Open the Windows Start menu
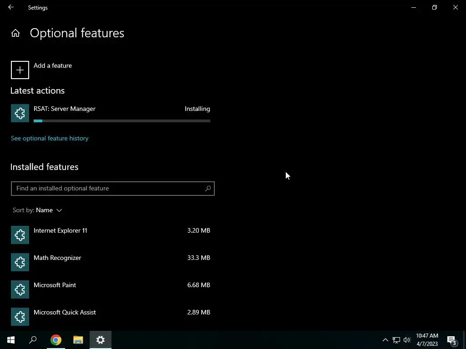The width and height of the screenshot is (466, 349). click(11, 340)
